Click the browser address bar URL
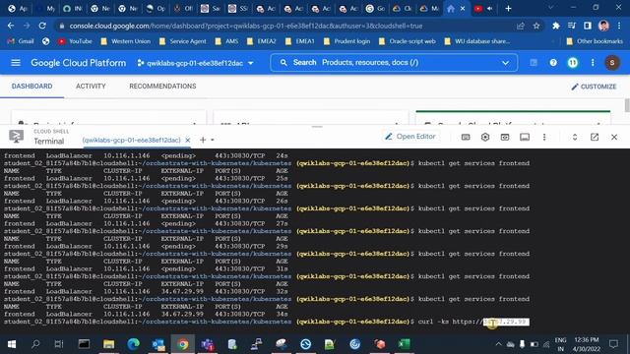Screen dimensions: 630x354 (x=245, y=26)
